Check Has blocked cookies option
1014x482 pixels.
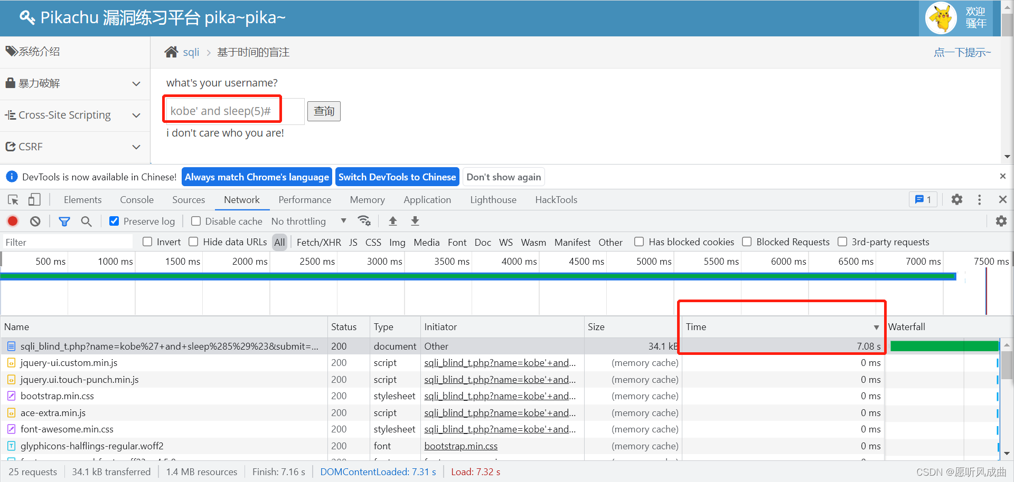coord(639,242)
